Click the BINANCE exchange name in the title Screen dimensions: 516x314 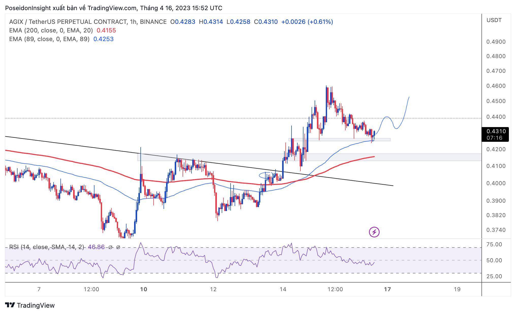tap(153, 22)
